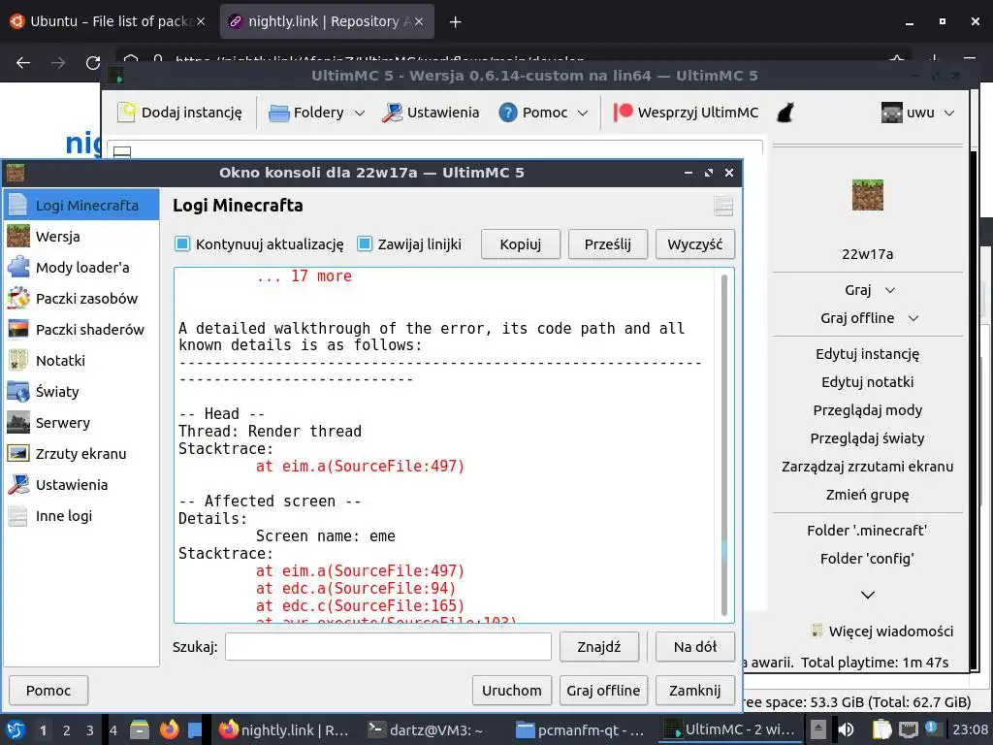The height and width of the screenshot is (745, 993).
Task: Open Logi Minecrafta page in sidebar
Action: 81,205
